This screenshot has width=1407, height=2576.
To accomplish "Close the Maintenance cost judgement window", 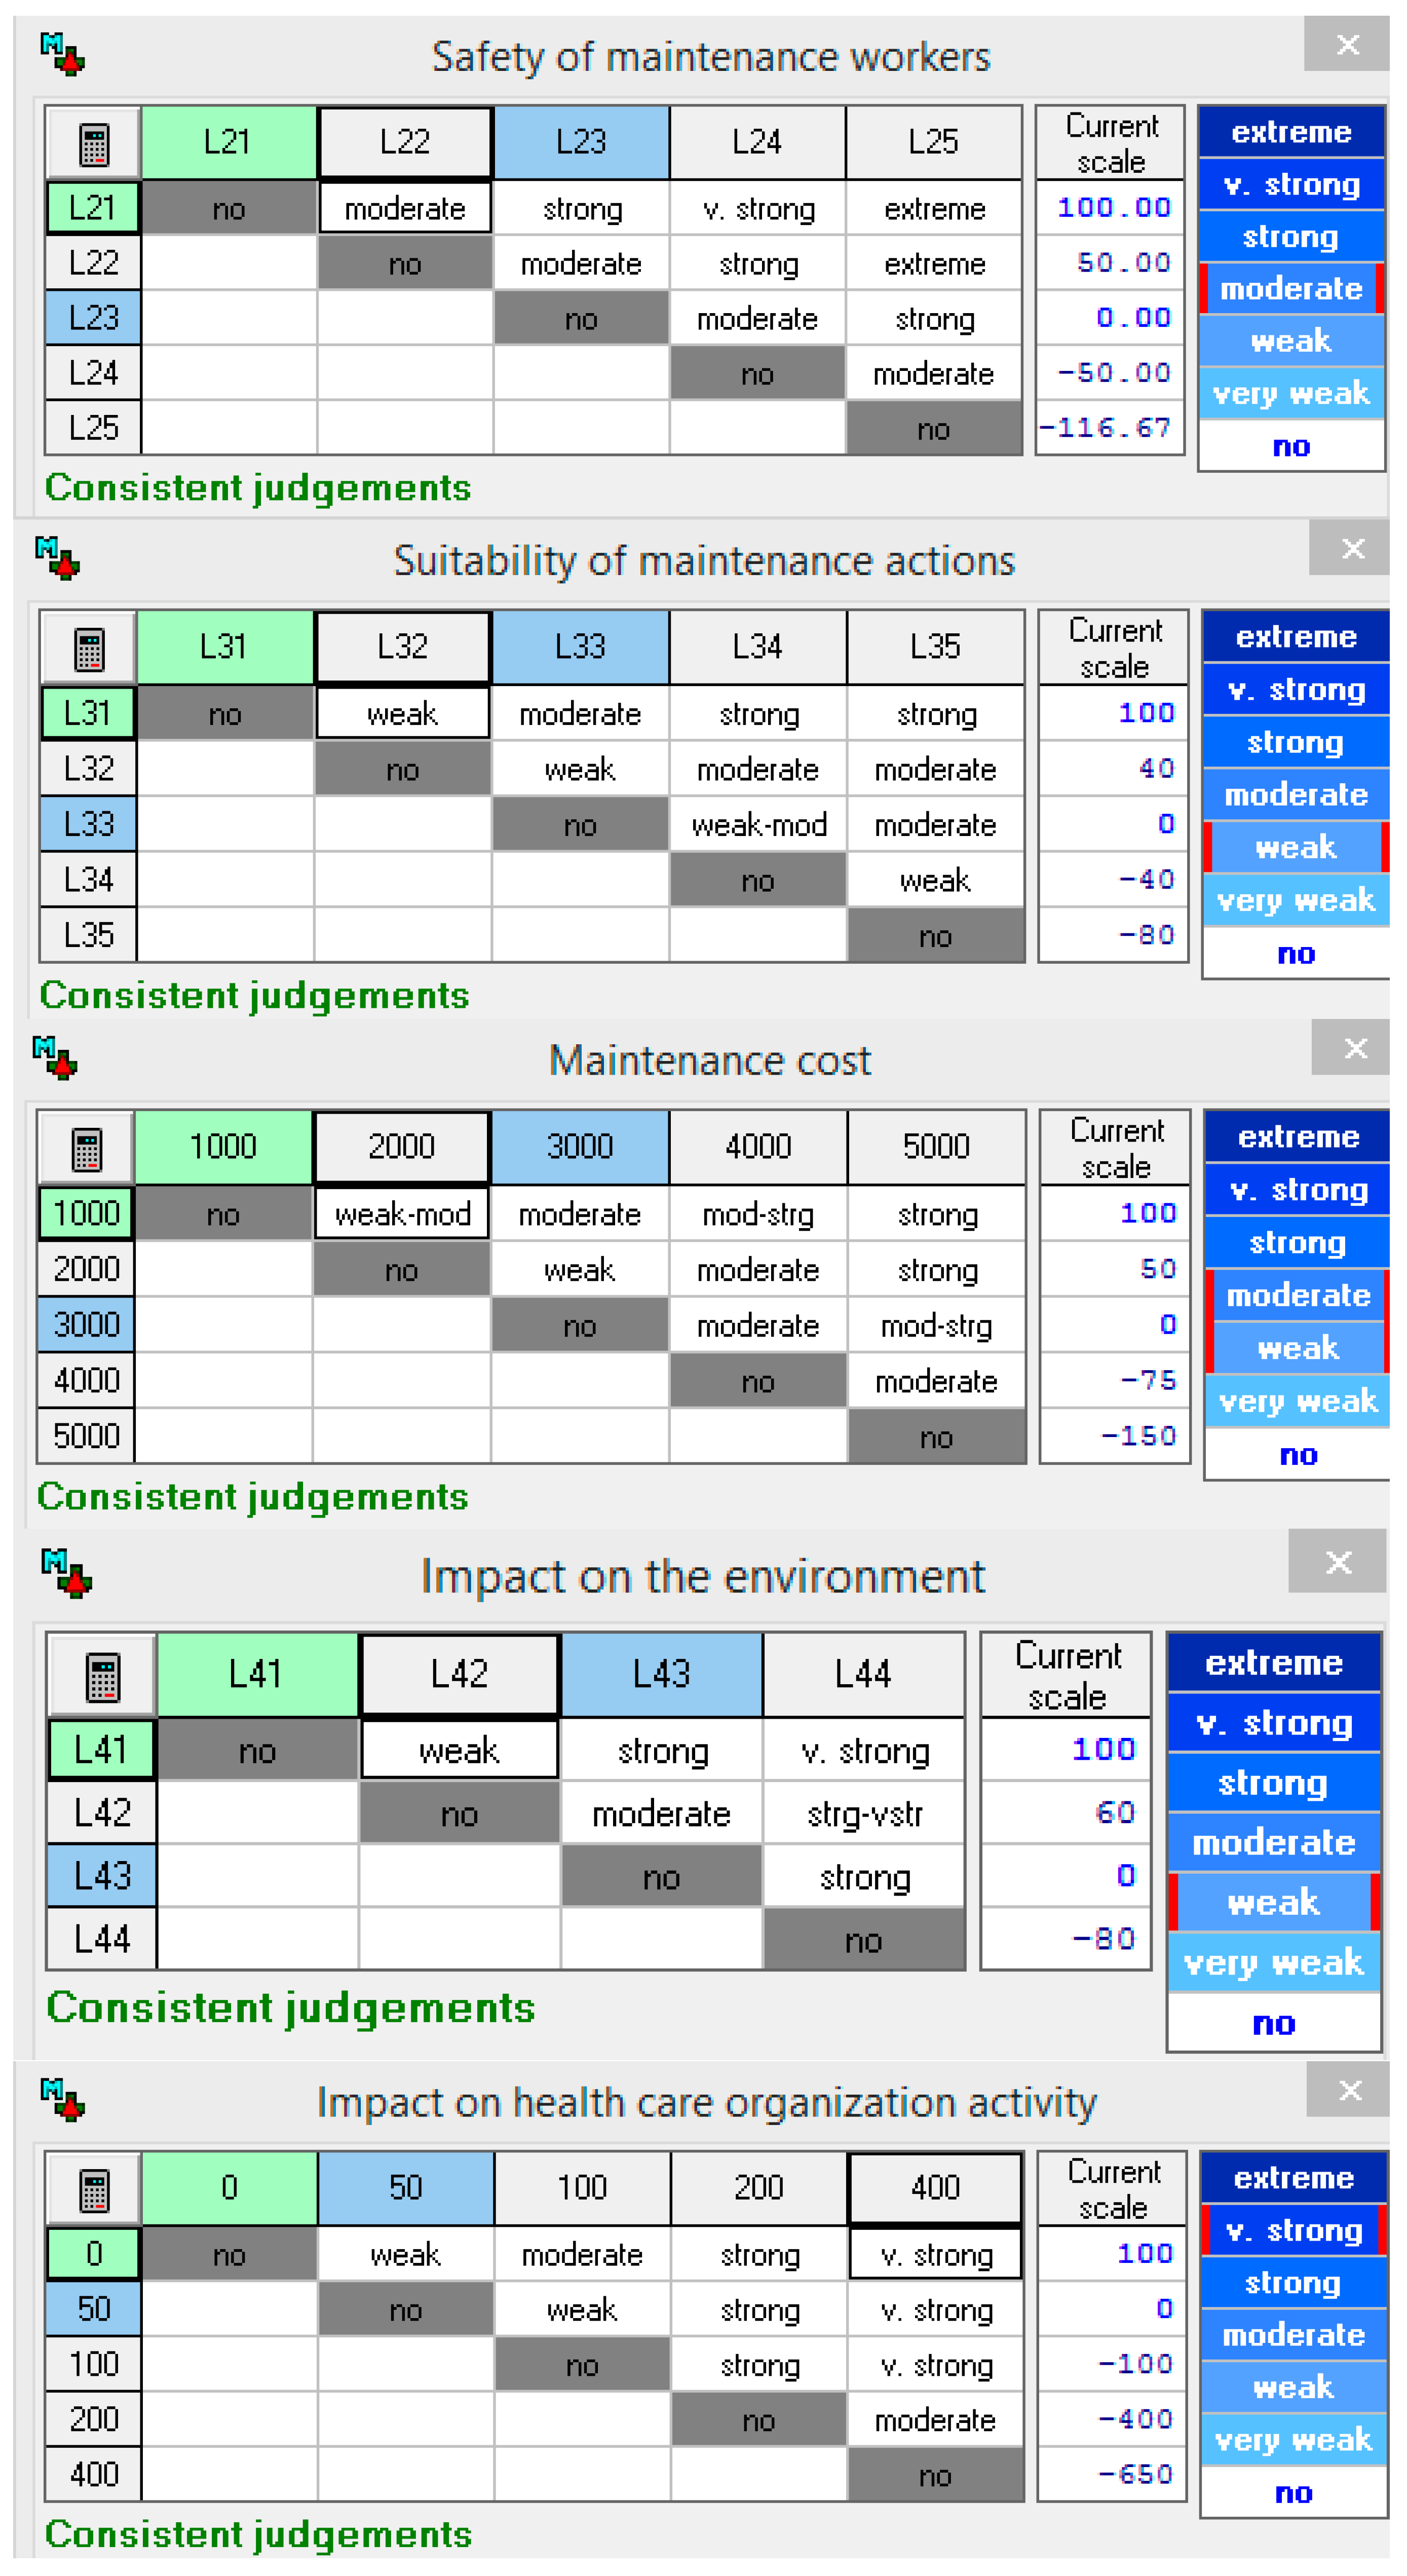I will pyautogui.click(x=1355, y=1048).
